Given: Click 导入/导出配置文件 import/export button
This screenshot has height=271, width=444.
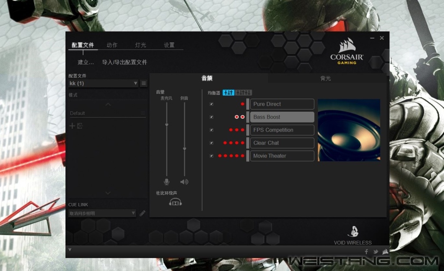Looking at the screenshot, I should (124, 62).
